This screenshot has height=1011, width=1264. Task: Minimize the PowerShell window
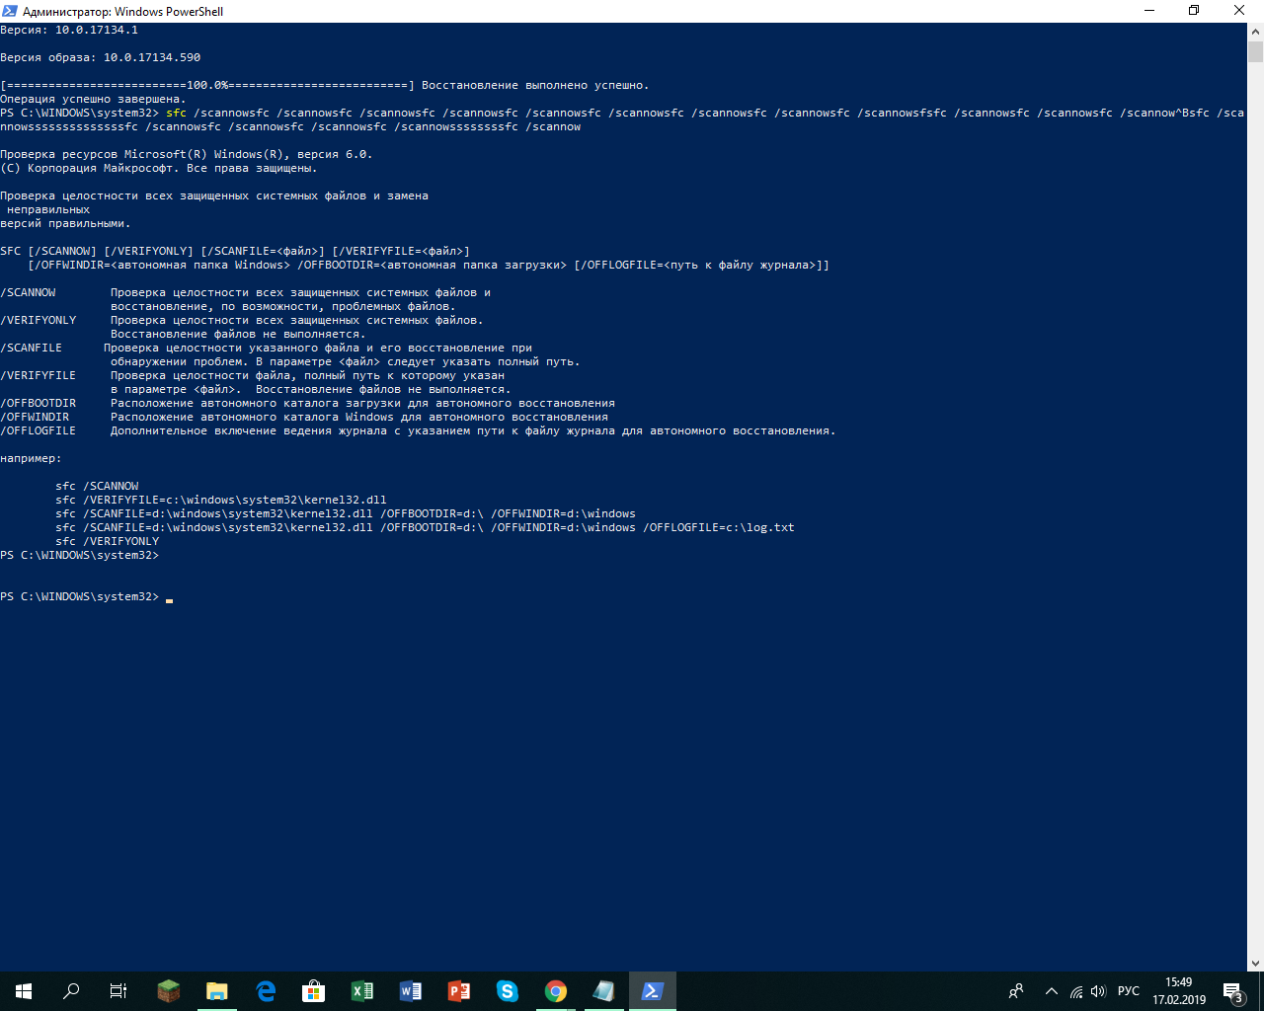[x=1149, y=11]
